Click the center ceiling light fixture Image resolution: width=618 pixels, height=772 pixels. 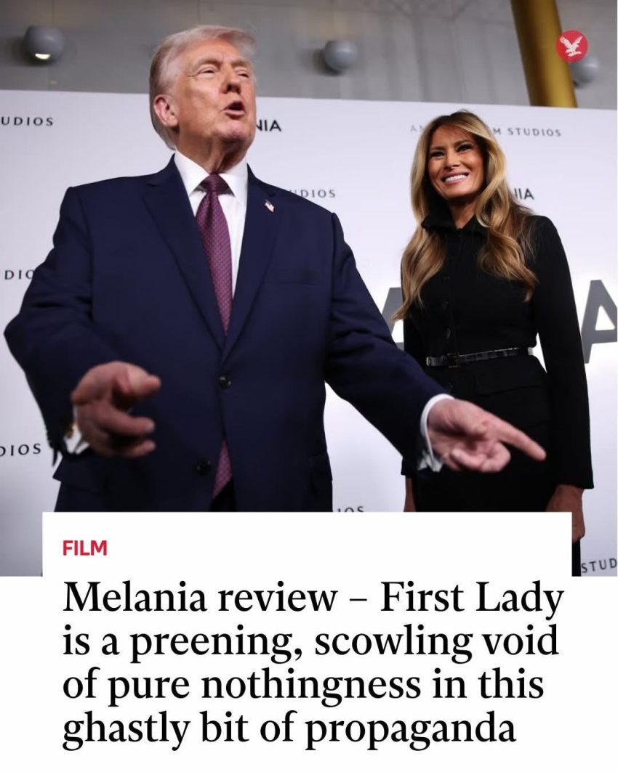(x=340, y=56)
